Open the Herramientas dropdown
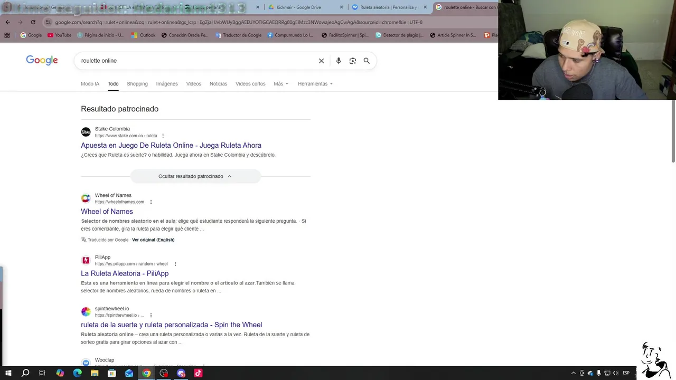This screenshot has height=380, width=676. [315, 84]
